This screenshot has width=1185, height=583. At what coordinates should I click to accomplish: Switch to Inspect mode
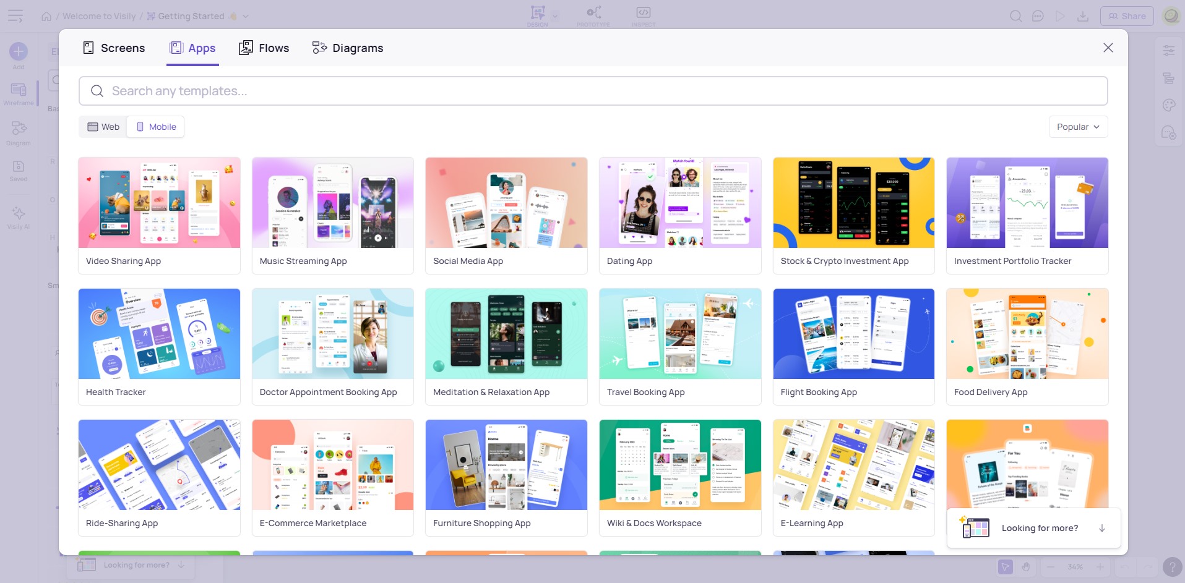pyautogui.click(x=644, y=15)
